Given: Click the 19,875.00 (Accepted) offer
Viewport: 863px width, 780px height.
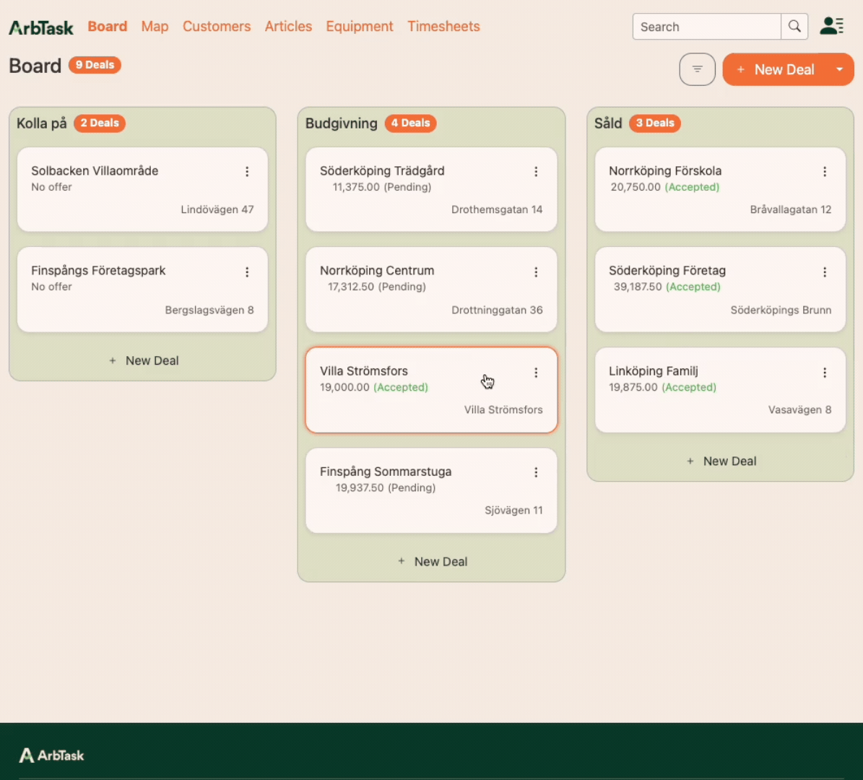Looking at the screenshot, I should [663, 387].
